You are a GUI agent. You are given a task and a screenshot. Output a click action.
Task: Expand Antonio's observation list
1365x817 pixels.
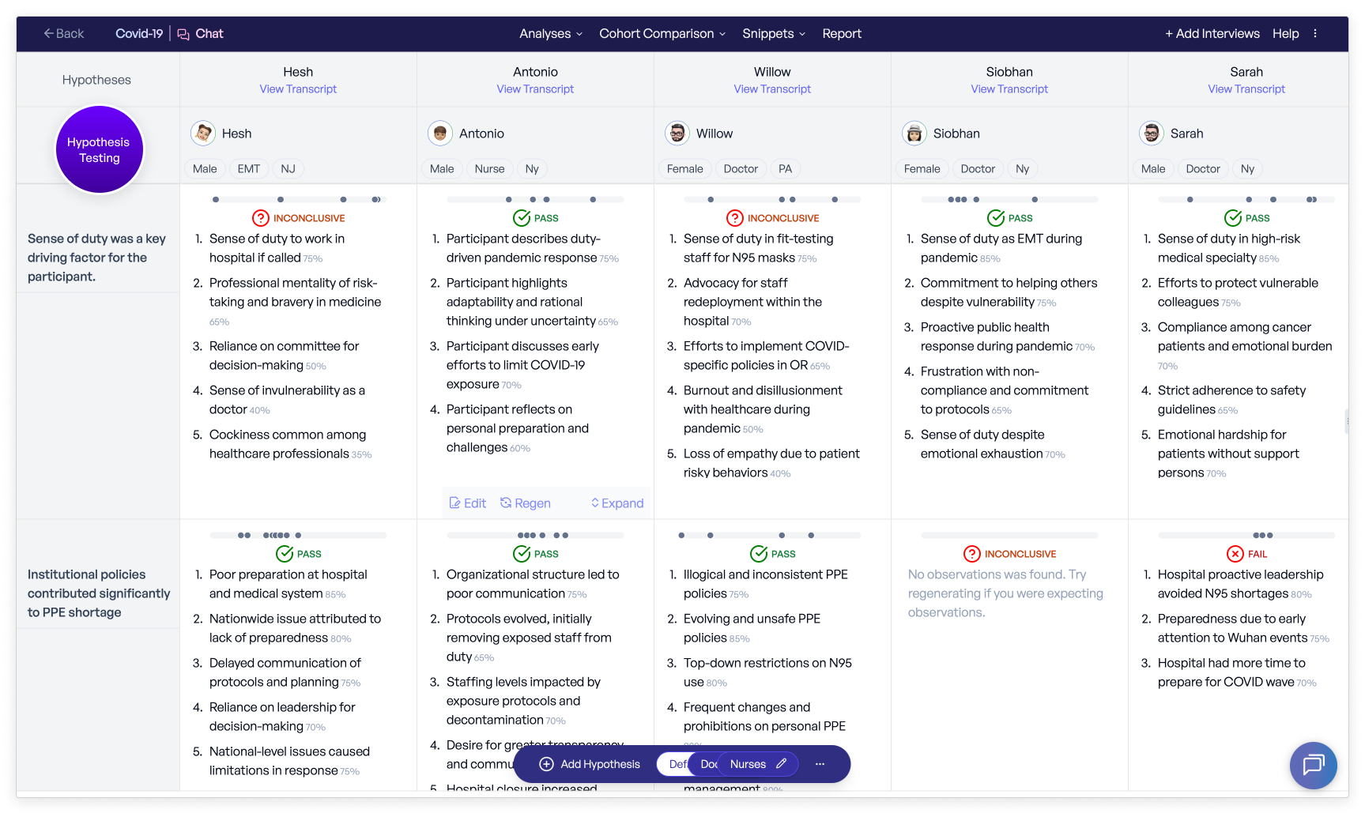click(617, 503)
